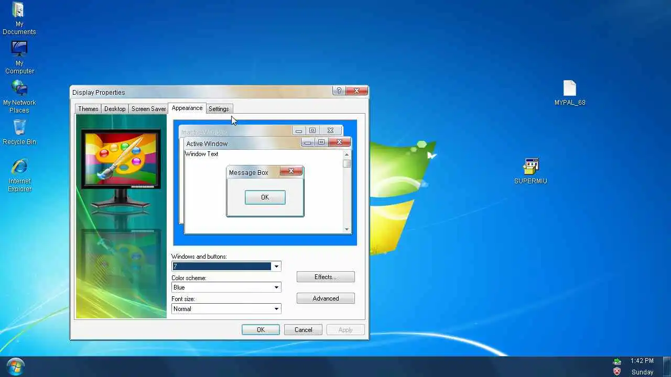Click the taskbar clock showing 1:42 PM
The image size is (671, 377).
pos(642,361)
